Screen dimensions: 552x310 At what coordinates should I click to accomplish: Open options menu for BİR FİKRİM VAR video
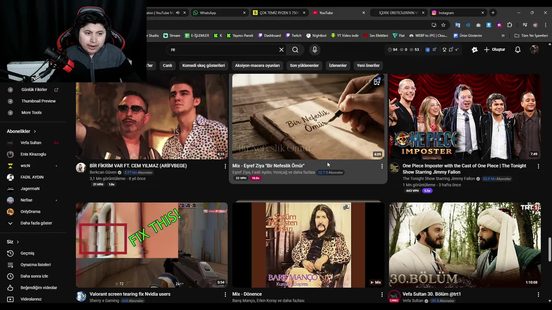click(225, 166)
